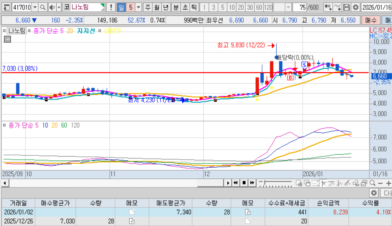Click the chart panel toggle icon beside stock code
Screen dimensions: 392x226
click(x=7, y=8)
